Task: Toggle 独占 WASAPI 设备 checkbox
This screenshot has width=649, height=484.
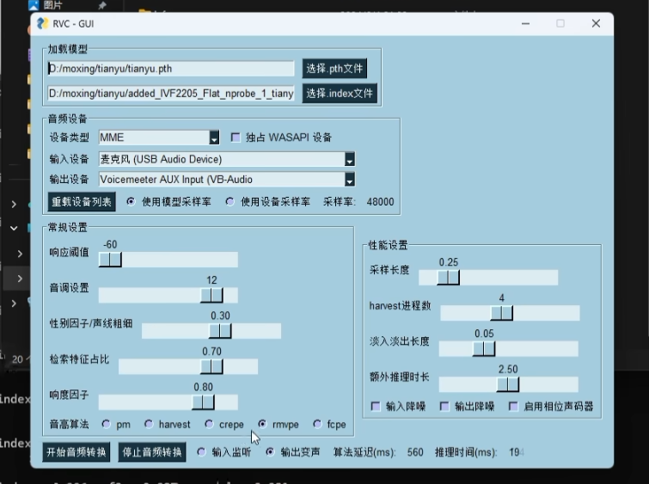Action: pyautogui.click(x=236, y=137)
